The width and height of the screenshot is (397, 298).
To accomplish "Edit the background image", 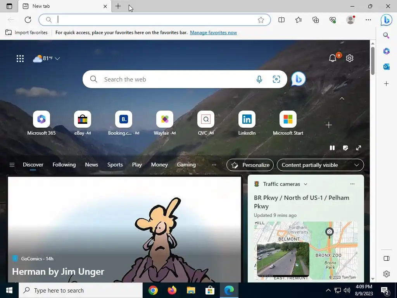I will pyautogui.click(x=345, y=148).
